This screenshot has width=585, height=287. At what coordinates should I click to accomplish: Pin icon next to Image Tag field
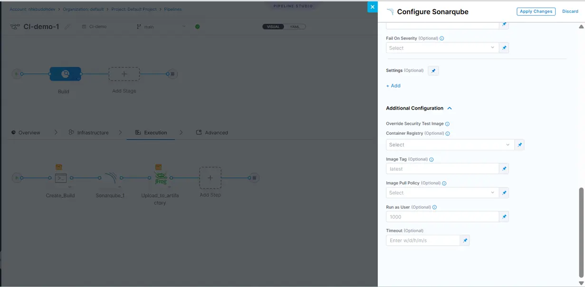pyautogui.click(x=504, y=169)
